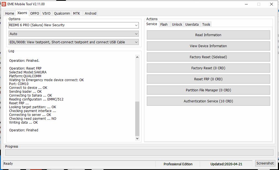This screenshot has height=170, width=279.
Task: Click the 'Sending loader ... OK' log line
Action: tap(25, 91)
